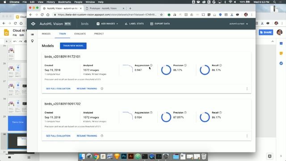Screen dimensions: 286x161
Task: Click Precision help icon in first model
Action: coord(185,65)
